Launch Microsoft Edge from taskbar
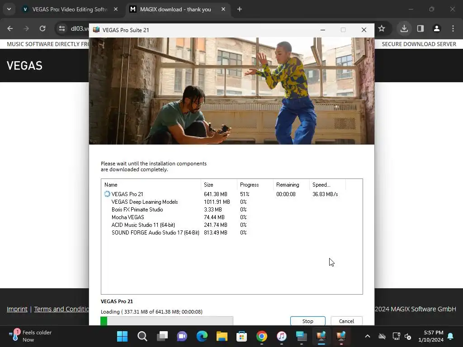Image resolution: width=463 pixels, height=347 pixels. [202, 336]
